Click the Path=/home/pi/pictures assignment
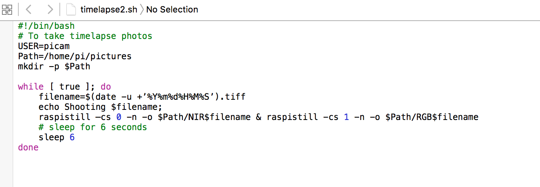Viewport: 540px width, 187px height. [75, 56]
